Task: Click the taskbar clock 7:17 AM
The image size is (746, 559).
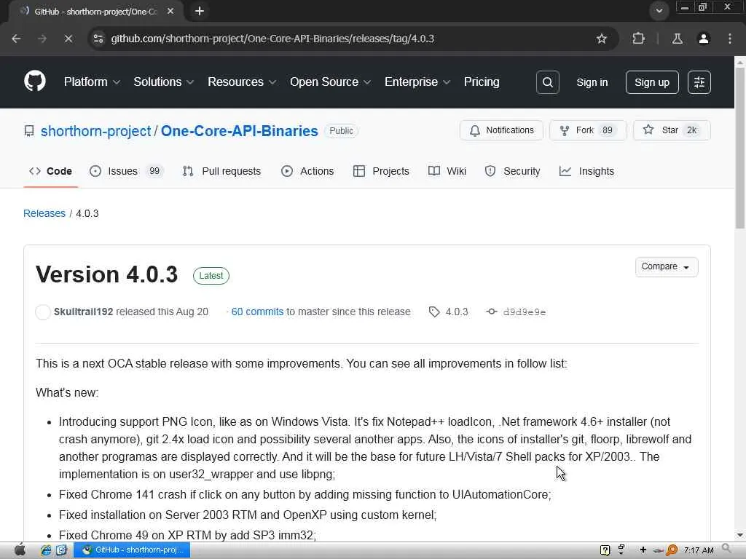Action: tap(699, 550)
